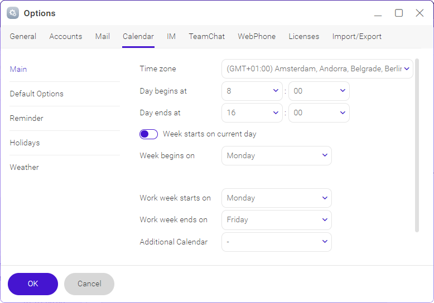Confirm settings with the OK button
This screenshot has height=303, width=434.
point(33,284)
